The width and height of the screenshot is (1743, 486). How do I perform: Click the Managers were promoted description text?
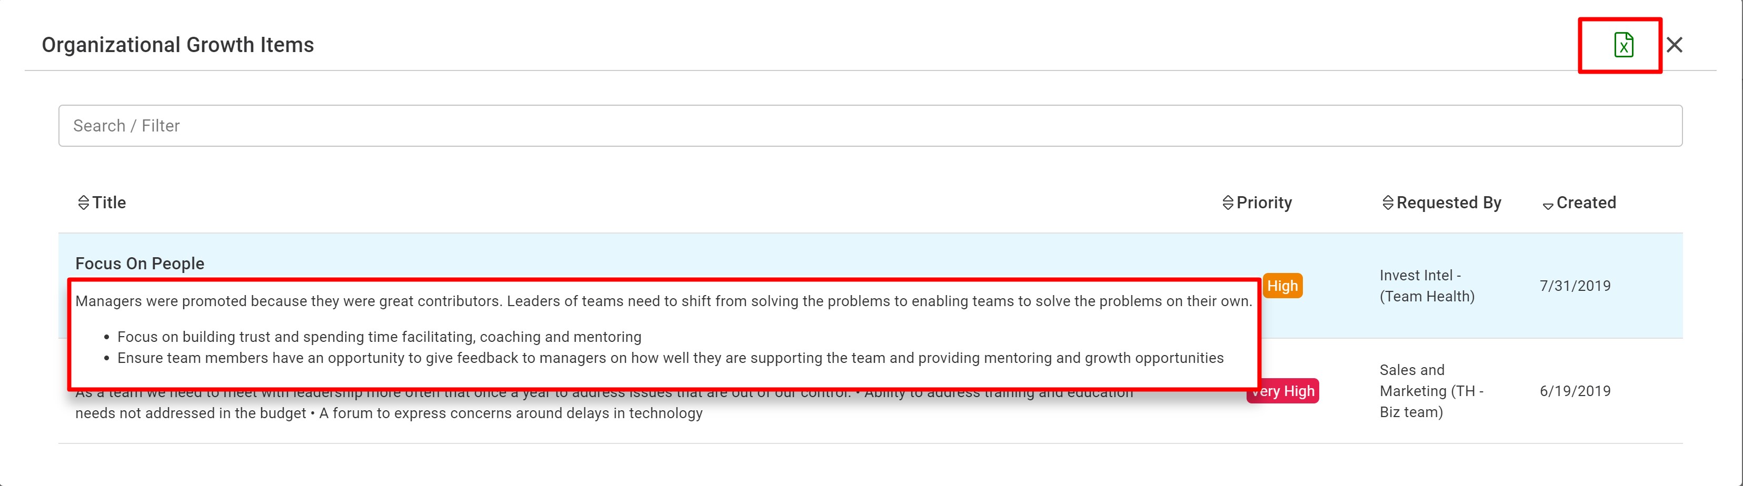point(663,301)
